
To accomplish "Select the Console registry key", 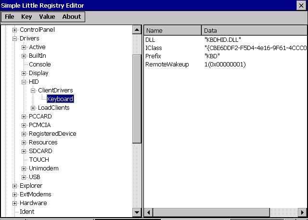I will coord(39,65).
